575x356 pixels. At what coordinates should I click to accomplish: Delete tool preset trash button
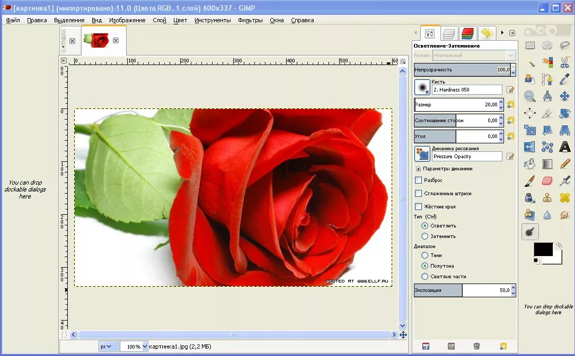476,346
